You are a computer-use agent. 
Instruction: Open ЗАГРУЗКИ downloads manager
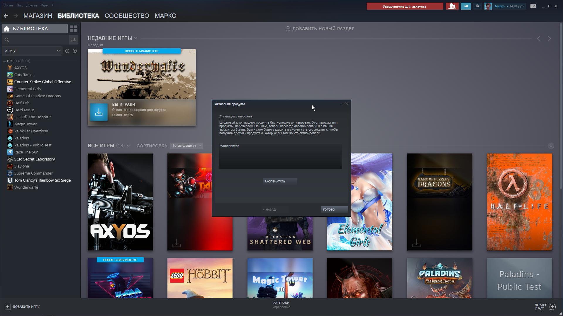[281, 303]
